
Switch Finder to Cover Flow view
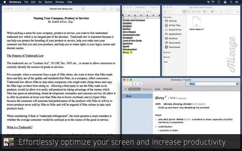click(199, 12)
